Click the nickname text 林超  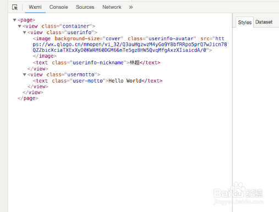(x=134, y=63)
